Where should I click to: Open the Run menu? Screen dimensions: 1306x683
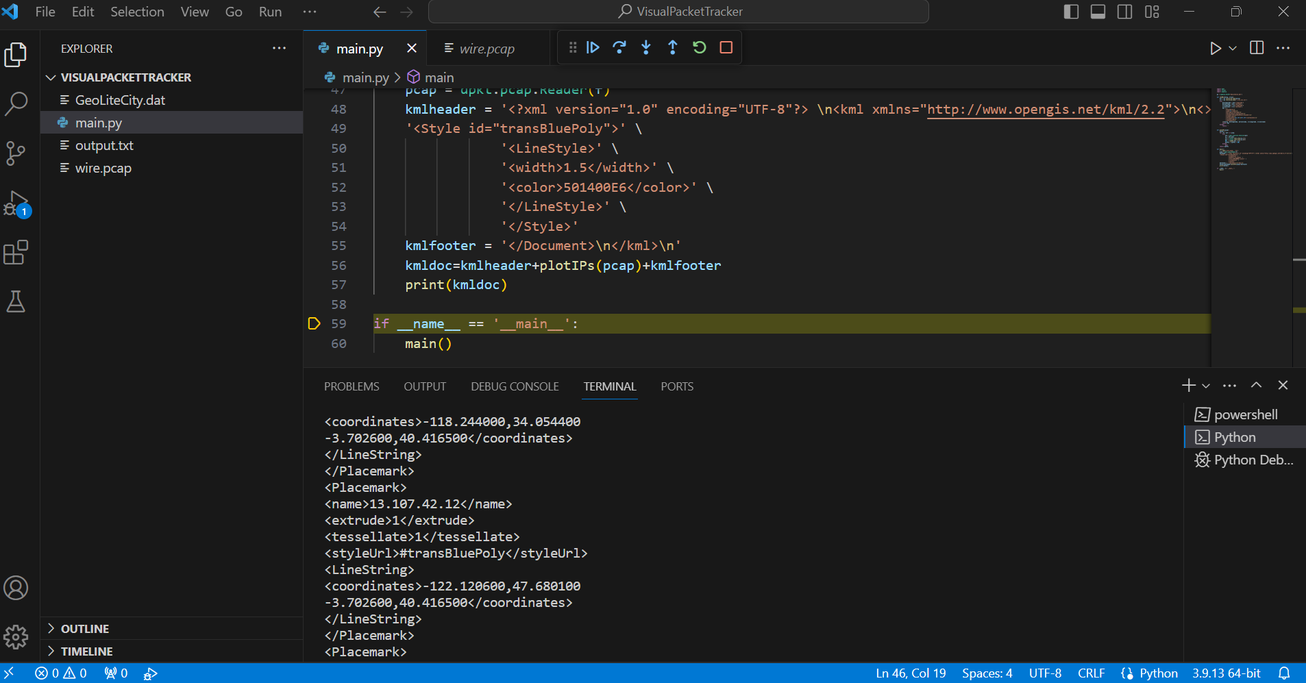[x=270, y=12]
